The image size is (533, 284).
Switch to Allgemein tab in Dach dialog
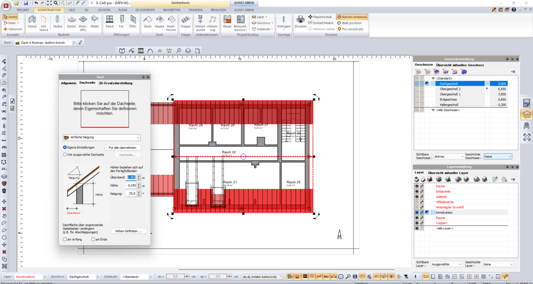[68, 83]
